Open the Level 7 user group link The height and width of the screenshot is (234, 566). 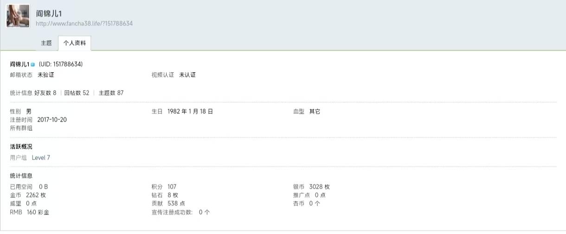(41, 158)
